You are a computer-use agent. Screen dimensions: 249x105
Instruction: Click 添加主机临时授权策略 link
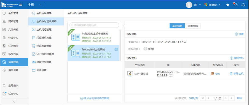94,98
